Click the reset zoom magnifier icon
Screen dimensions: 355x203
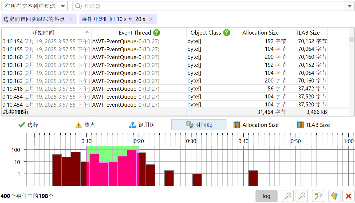point(318,196)
